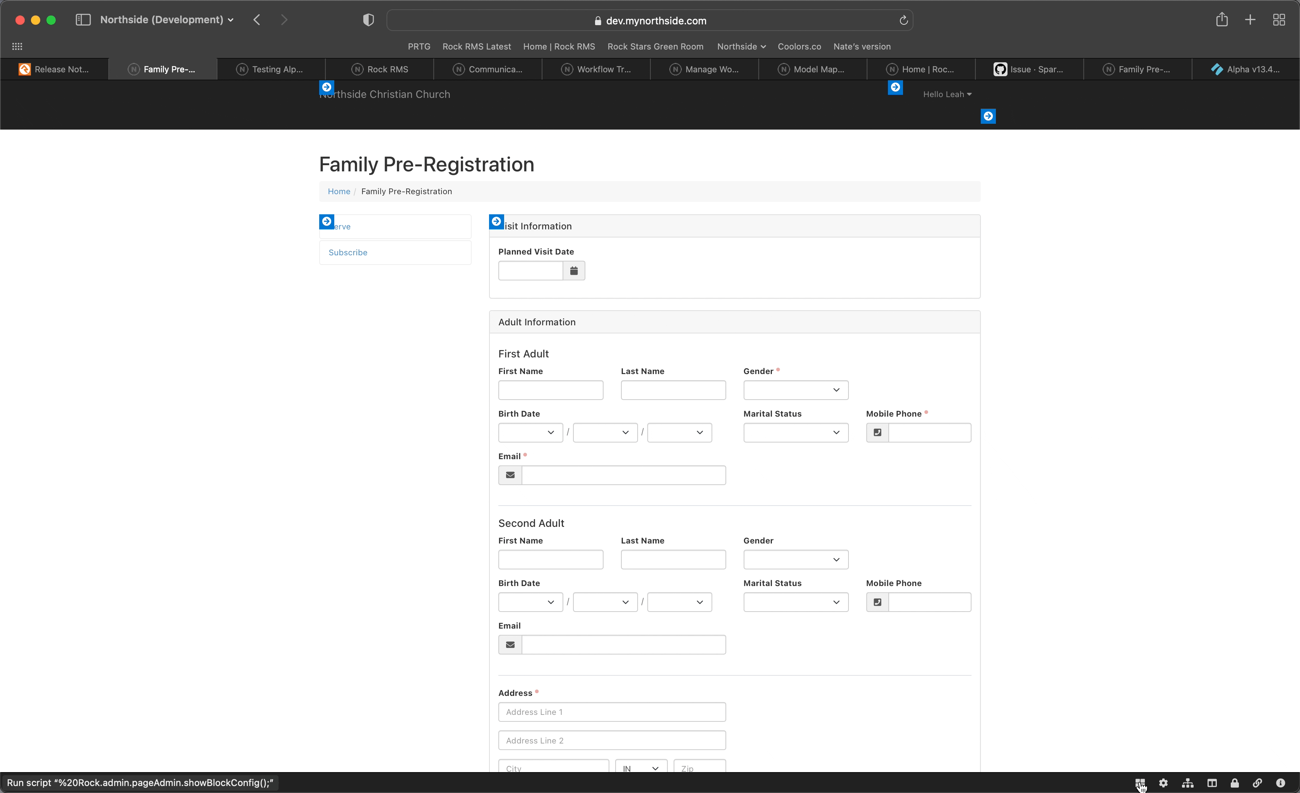Click block config arrow over Northside Christian Church
The height and width of the screenshot is (793, 1300).
point(327,87)
